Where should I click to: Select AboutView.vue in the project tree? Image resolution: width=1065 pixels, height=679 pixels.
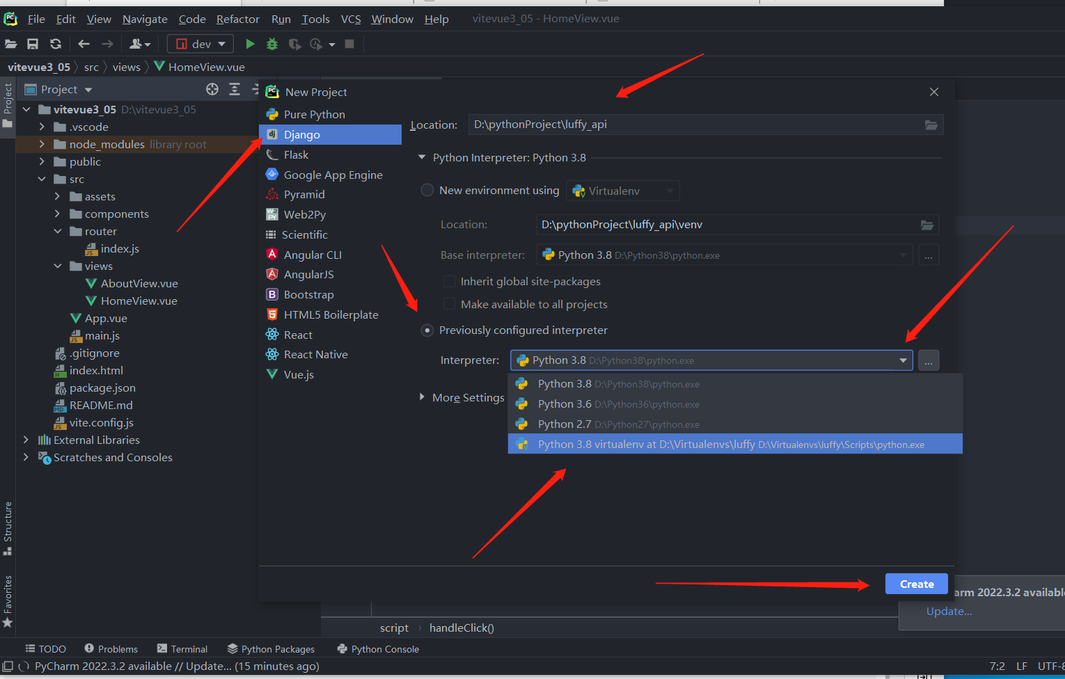tap(139, 283)
